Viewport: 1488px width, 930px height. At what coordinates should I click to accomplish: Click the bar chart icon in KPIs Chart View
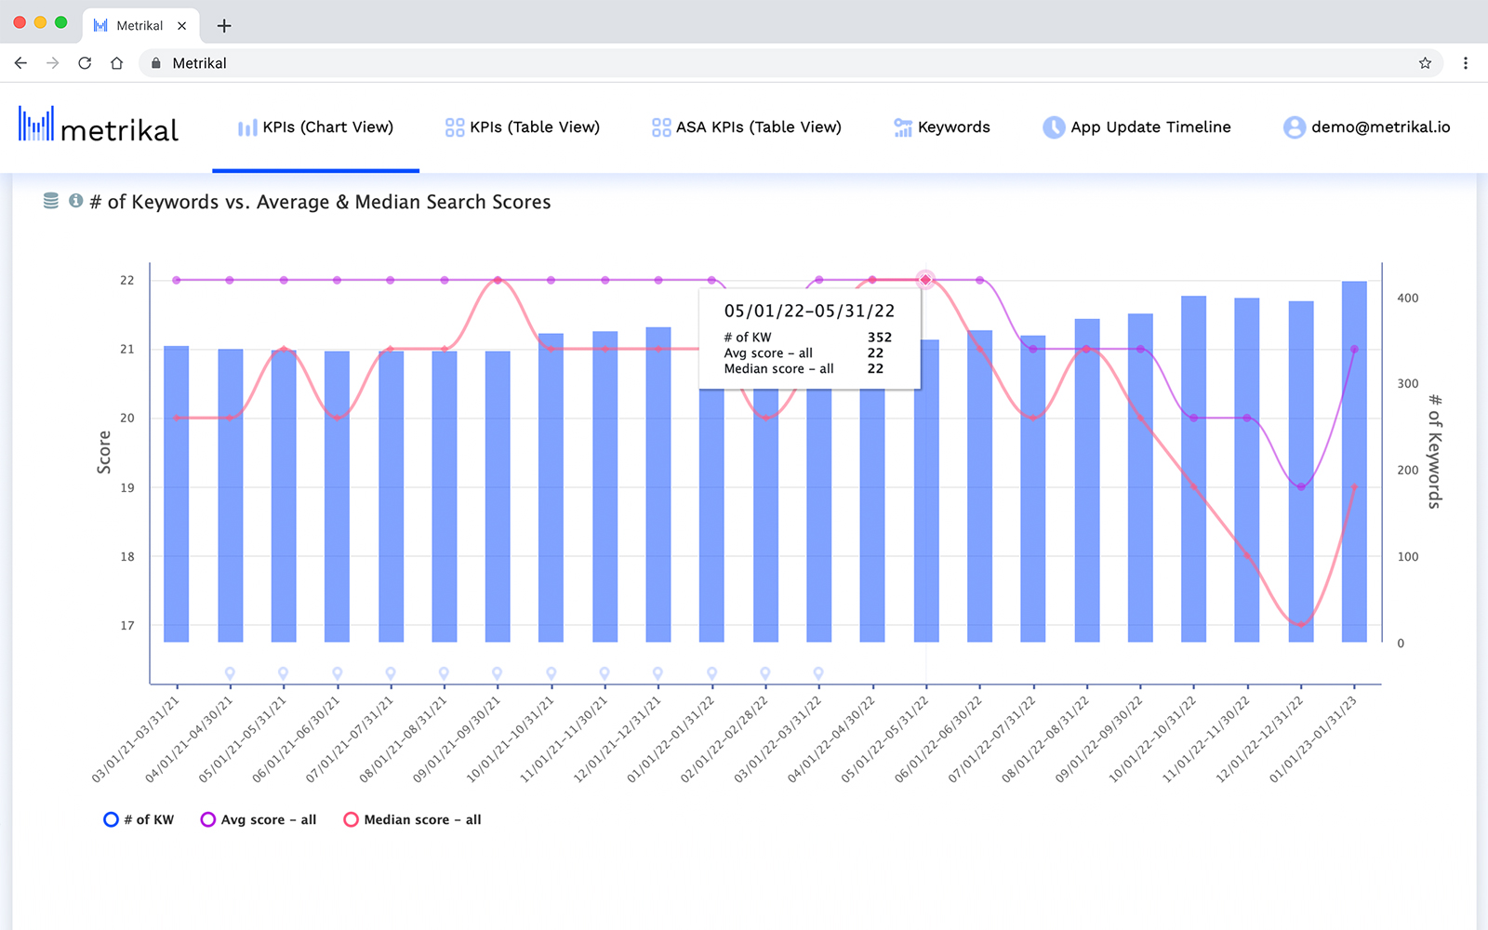(247, 127)
